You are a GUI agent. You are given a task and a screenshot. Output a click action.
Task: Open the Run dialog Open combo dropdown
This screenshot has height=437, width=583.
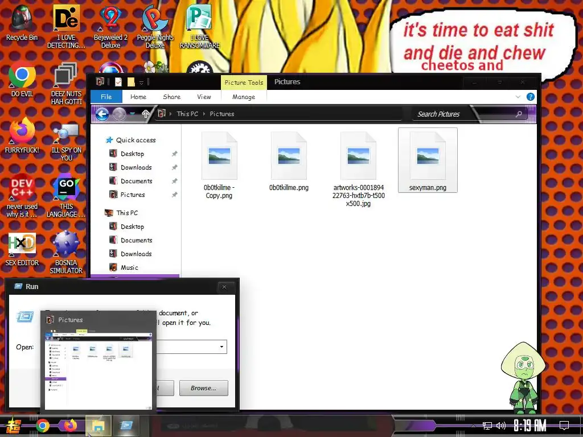point(221,347)
